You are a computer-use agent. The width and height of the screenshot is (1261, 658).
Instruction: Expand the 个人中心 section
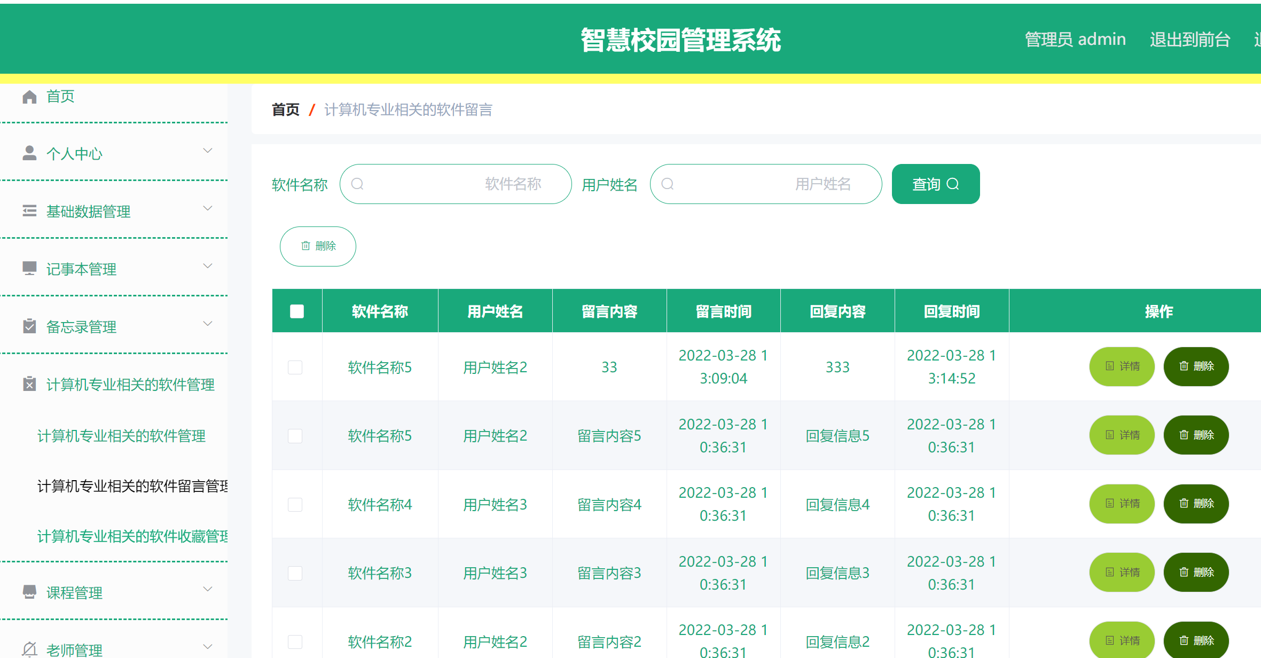[x=208, y=151]
